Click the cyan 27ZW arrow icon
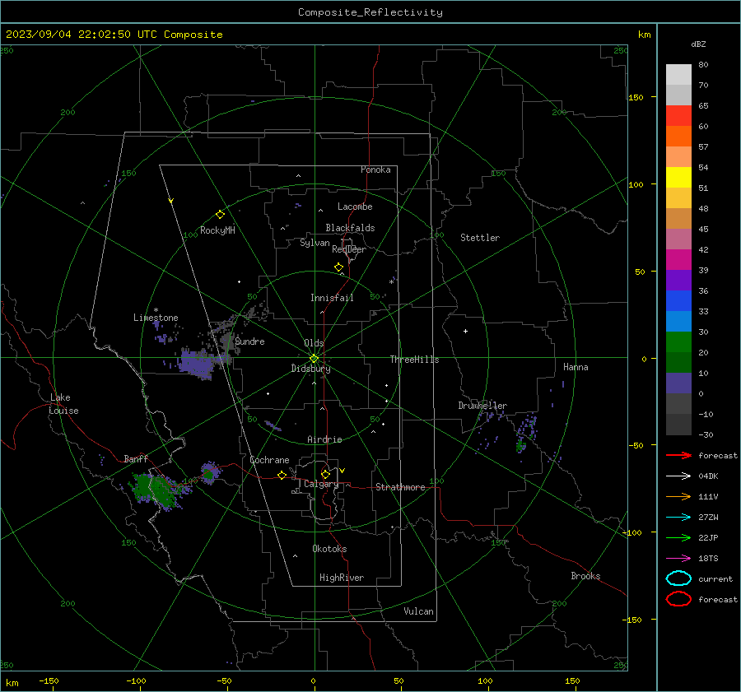This screenshot has height=692, width=741. [678, 518]
